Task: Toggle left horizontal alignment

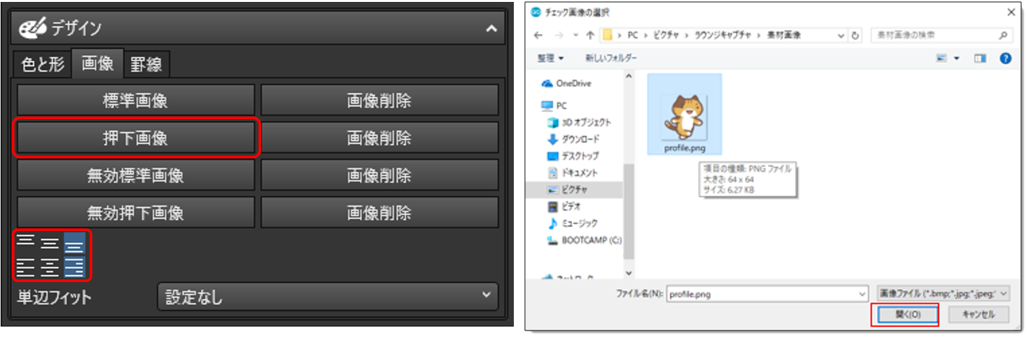Action: click(x=26, y=267)
